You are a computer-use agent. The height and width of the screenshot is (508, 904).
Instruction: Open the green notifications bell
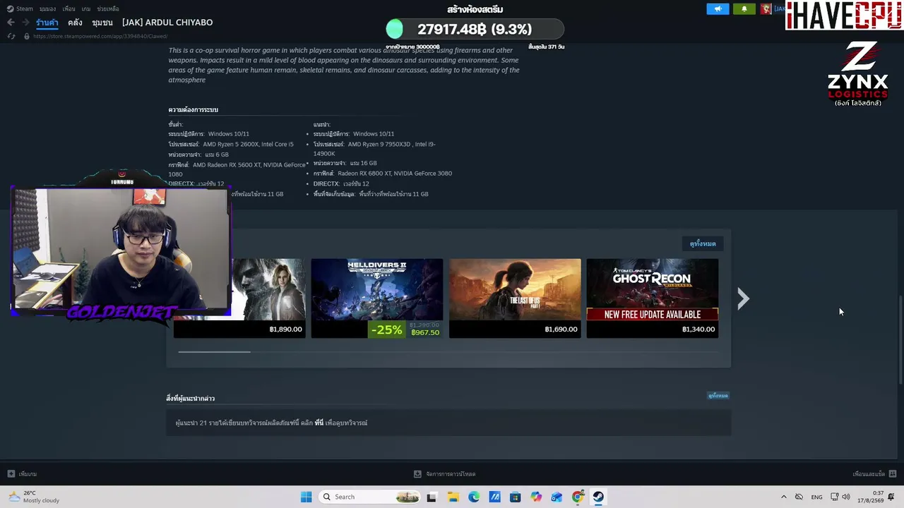coord(744,8)
